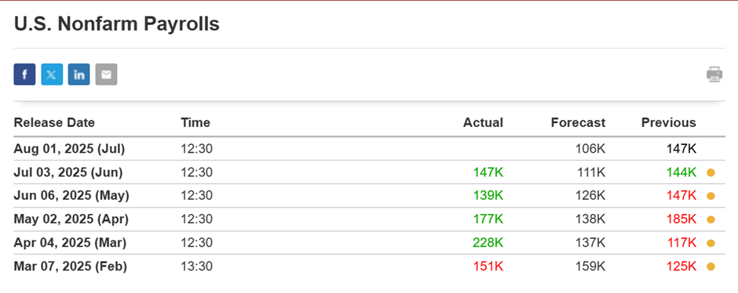Share on LinkedIn

[x=79, y=74]
